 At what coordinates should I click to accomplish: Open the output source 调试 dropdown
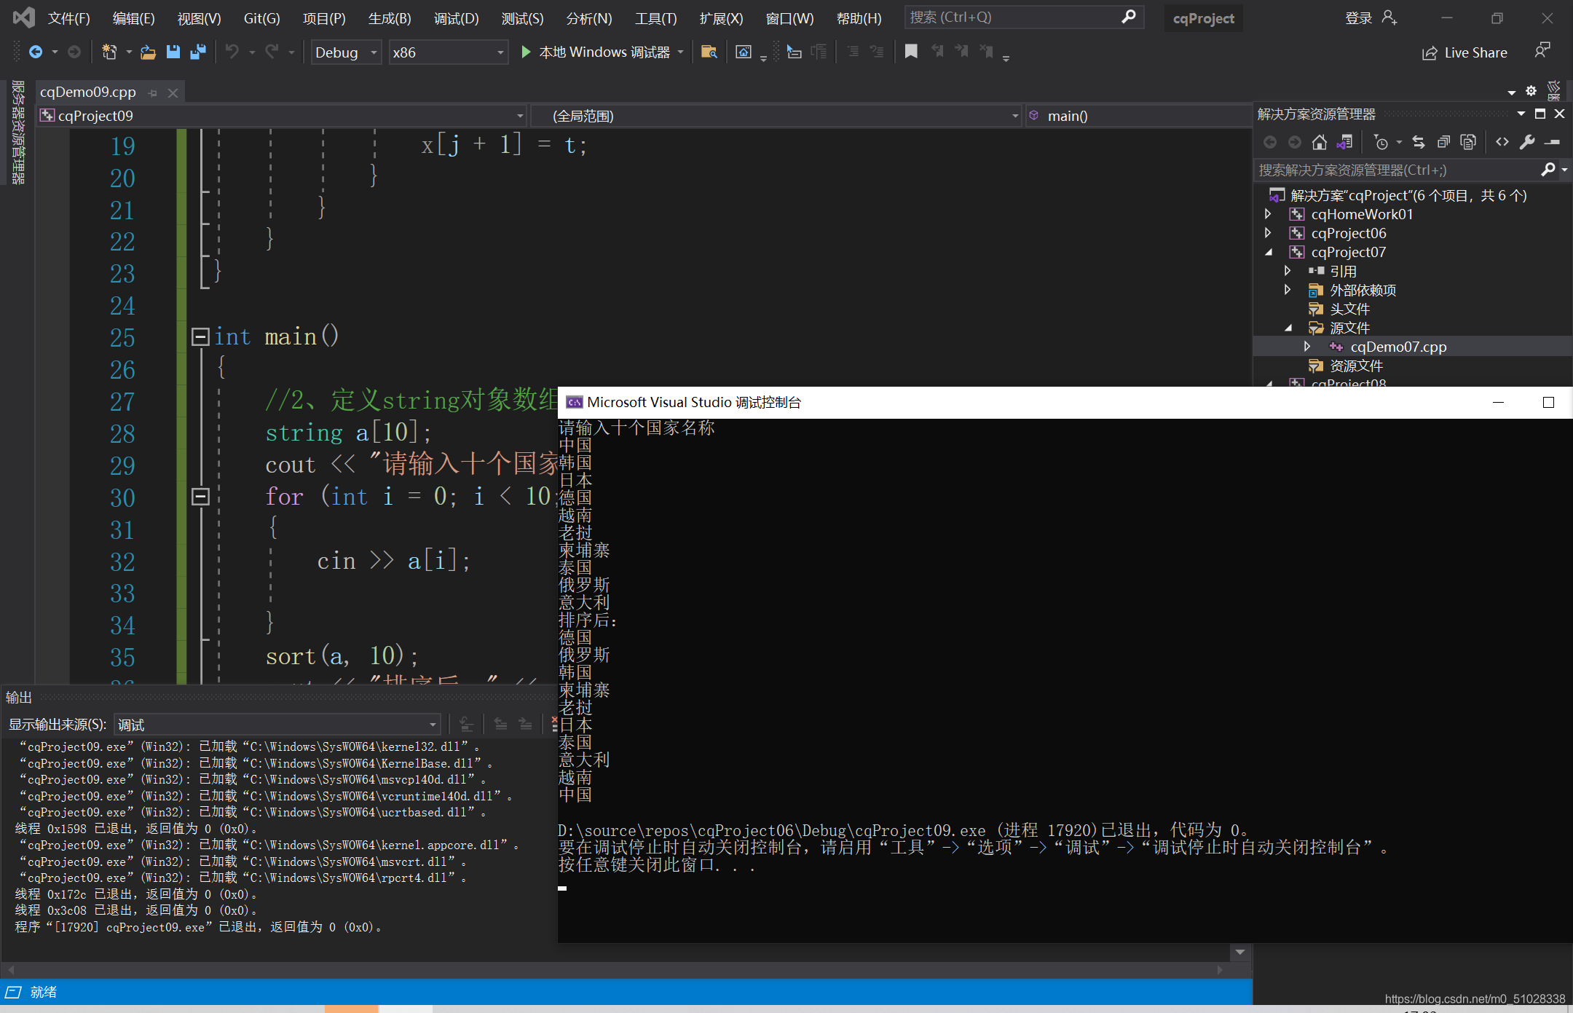pyautogui.click(x=277, y=725)
